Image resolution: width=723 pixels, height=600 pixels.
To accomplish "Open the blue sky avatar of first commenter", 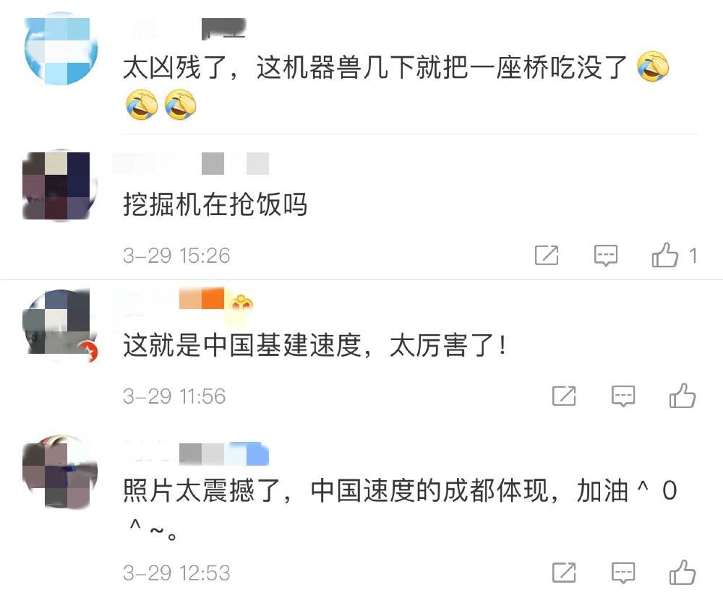I will pyautogui.click(x=61, y=49).
